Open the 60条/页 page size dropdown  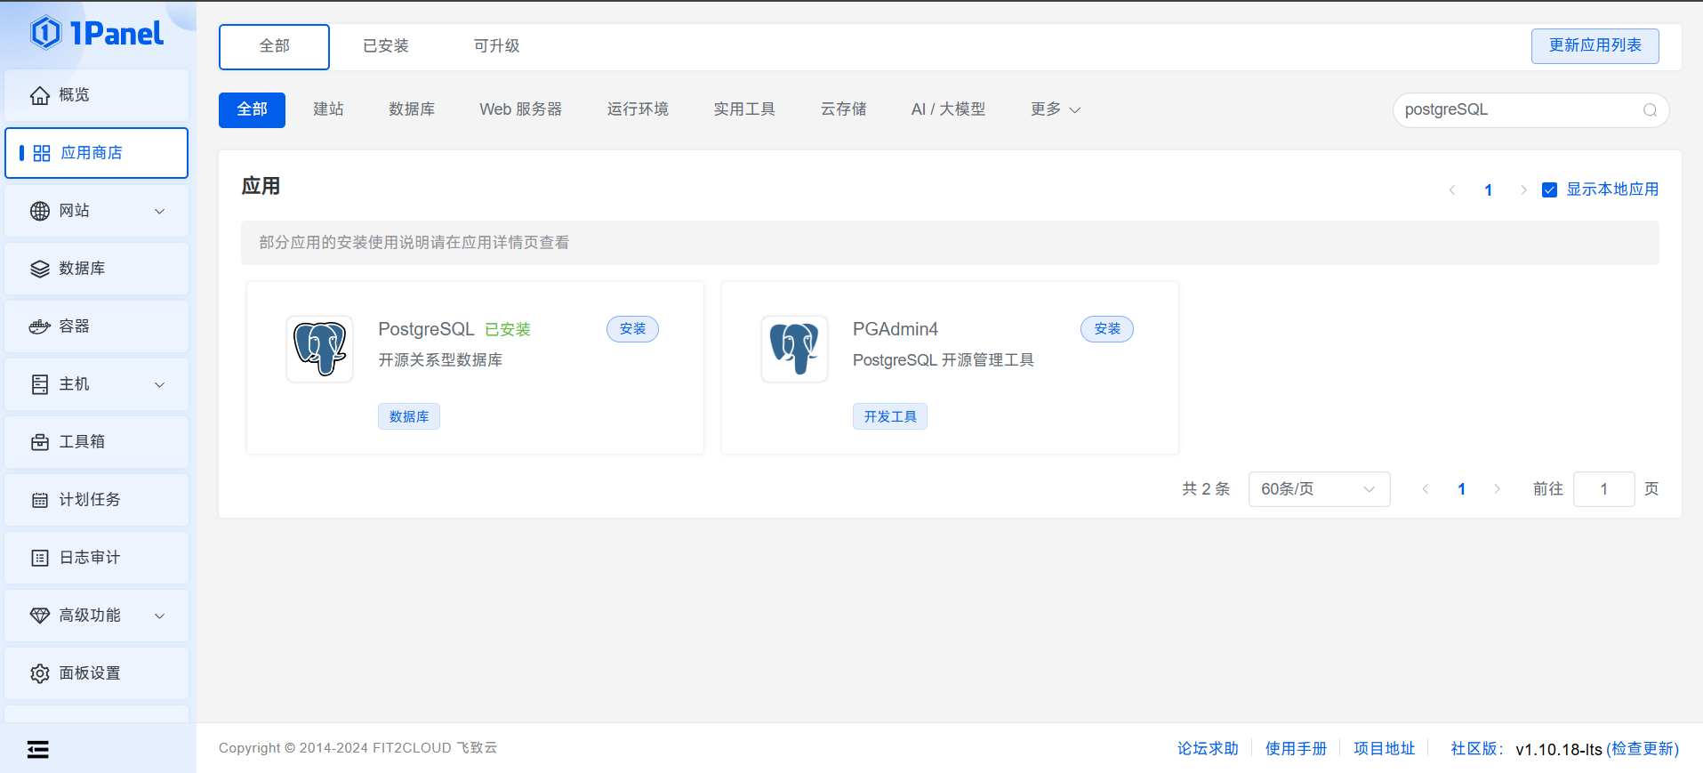[x=1319, y=489]
